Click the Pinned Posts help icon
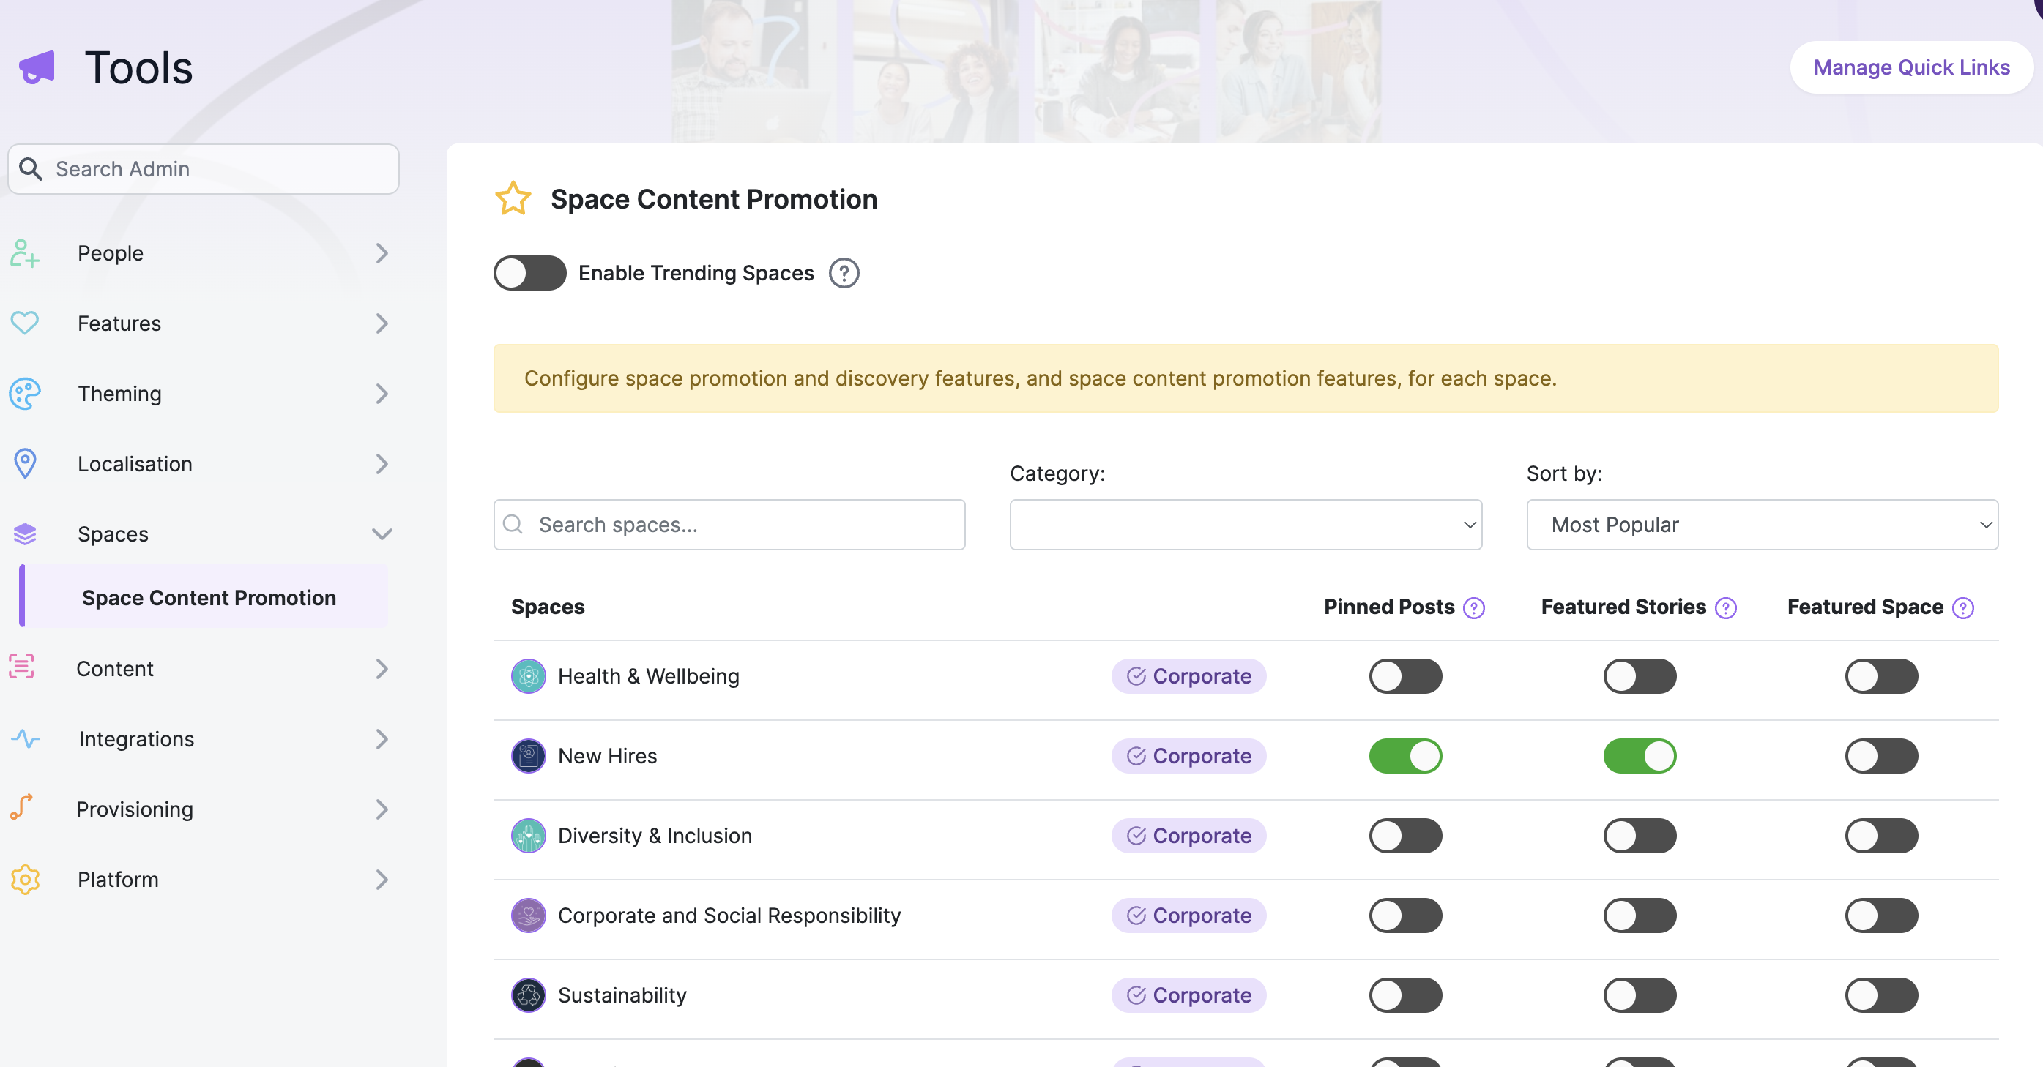Screen dimensions: 2043x1067 coord(1473,608)
